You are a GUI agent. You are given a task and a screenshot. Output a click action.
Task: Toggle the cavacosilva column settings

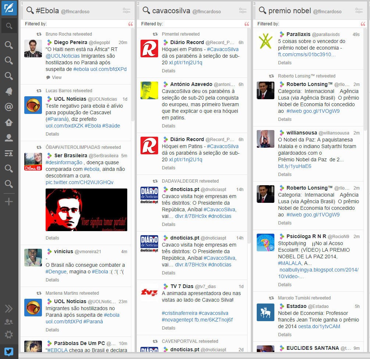[243, 11]
